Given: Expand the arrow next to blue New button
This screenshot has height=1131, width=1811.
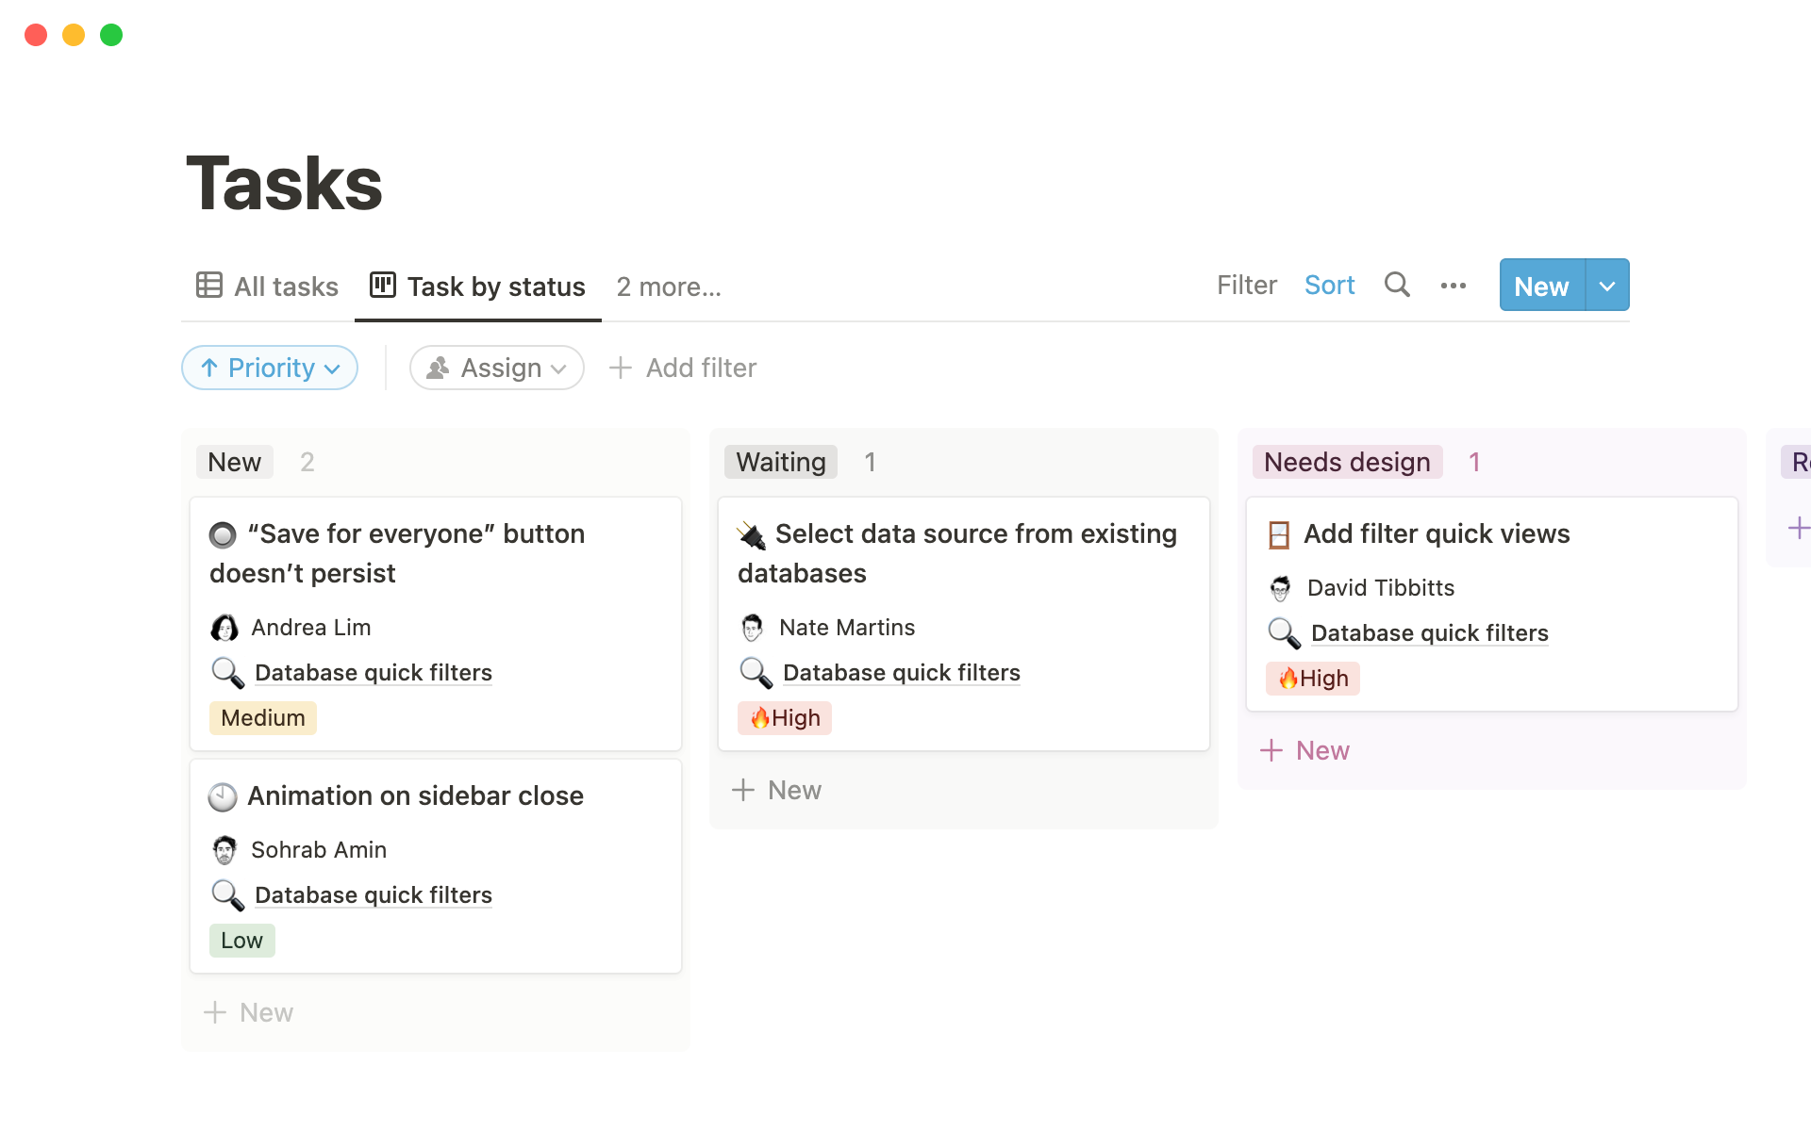Looking at the screenshot, I should (x=1607, y=286).
